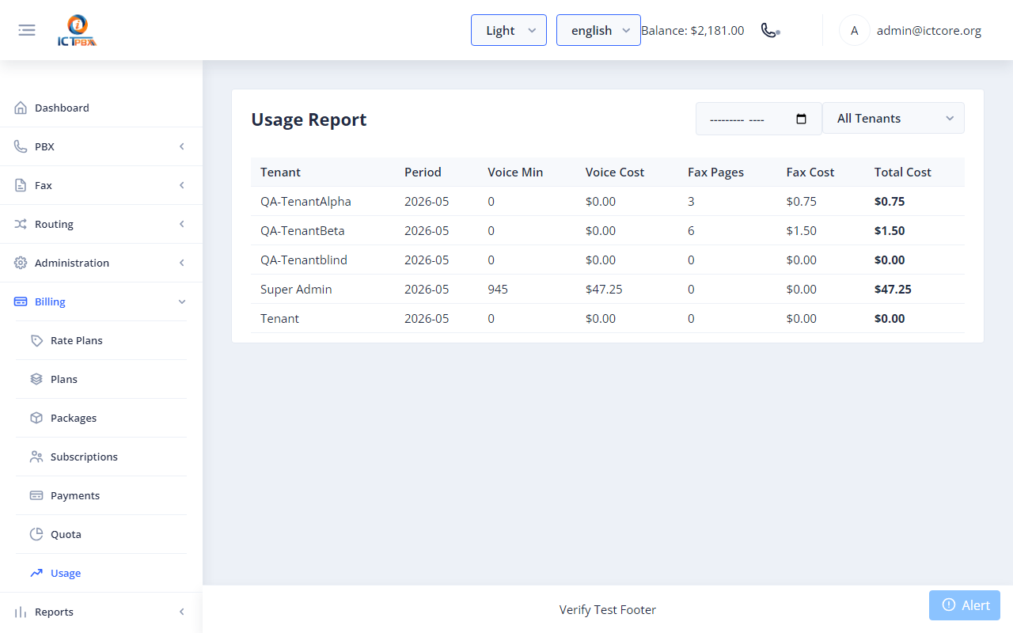Click the Plans layers icon
Viewport: 1013px width, 633px height.
tap(36, 379)
